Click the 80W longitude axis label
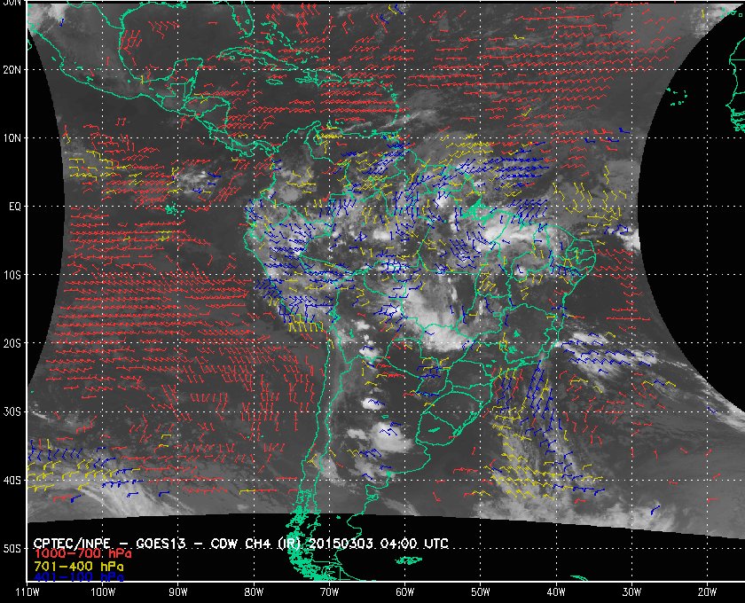745x603 pixels. point(254,592)
